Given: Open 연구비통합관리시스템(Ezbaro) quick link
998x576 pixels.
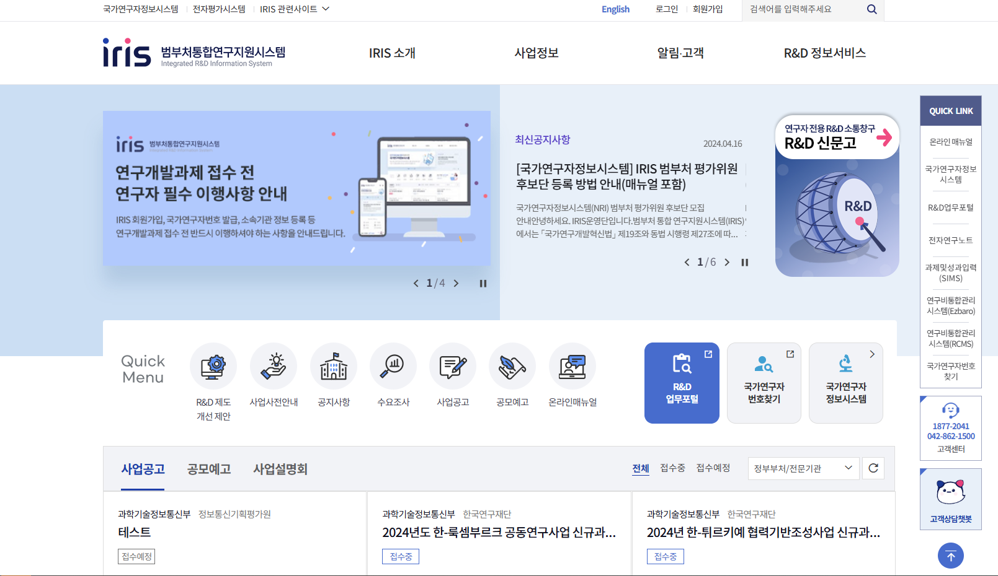Looking at the screenshot, I should (x=951, y=306).
